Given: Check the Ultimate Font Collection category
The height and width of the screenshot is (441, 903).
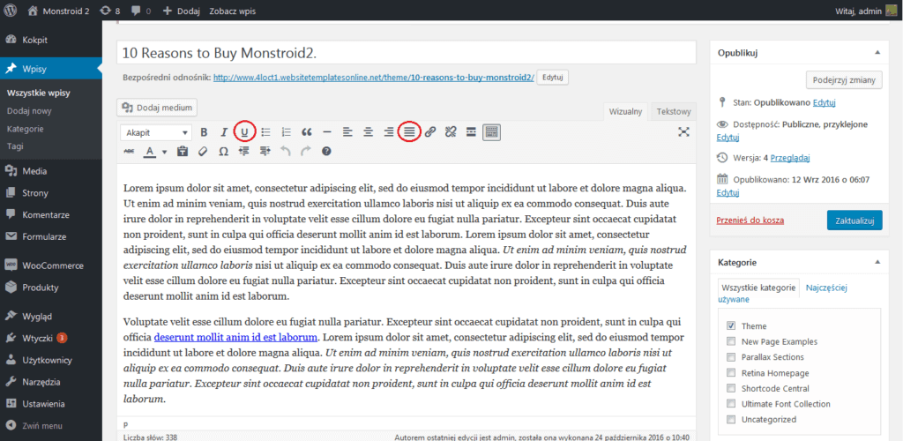Looking at the screenshot, I should pyautogui.click(x=731, y=404).
